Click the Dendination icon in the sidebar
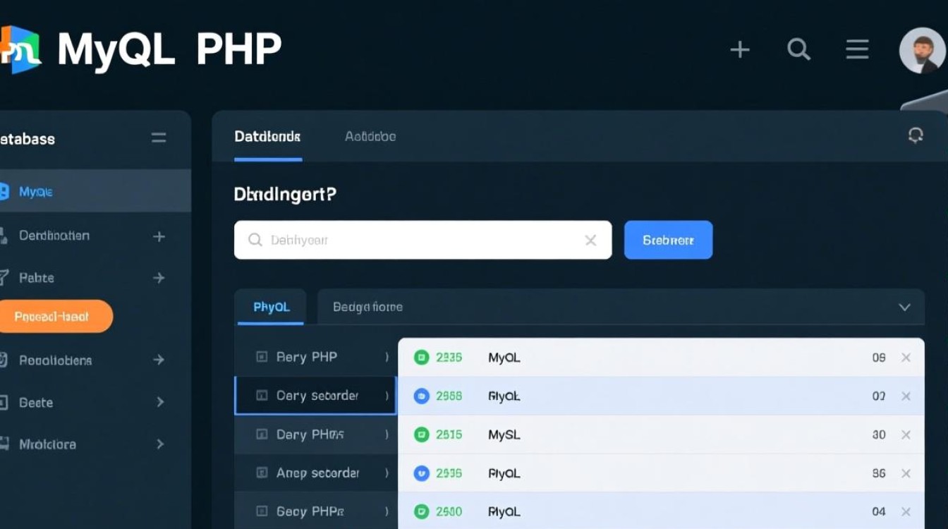 (6, 235)
